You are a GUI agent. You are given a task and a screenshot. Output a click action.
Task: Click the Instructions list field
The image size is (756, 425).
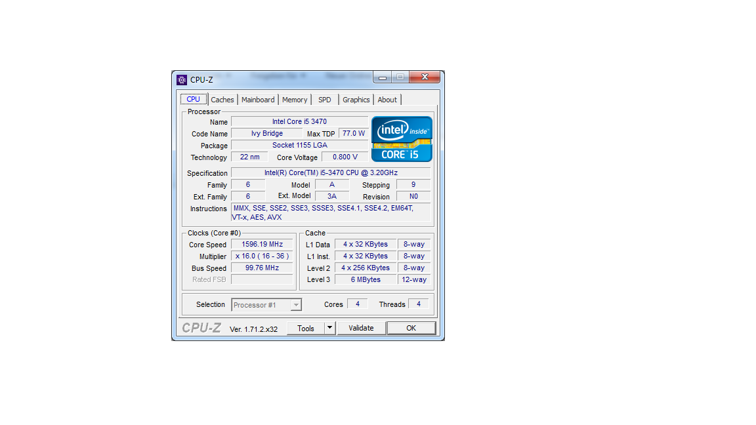331,212
